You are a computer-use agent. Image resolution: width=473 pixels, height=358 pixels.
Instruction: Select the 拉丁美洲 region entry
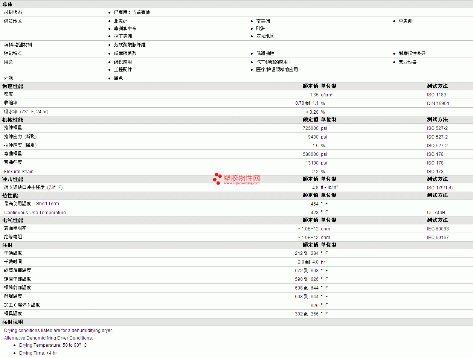123,36
